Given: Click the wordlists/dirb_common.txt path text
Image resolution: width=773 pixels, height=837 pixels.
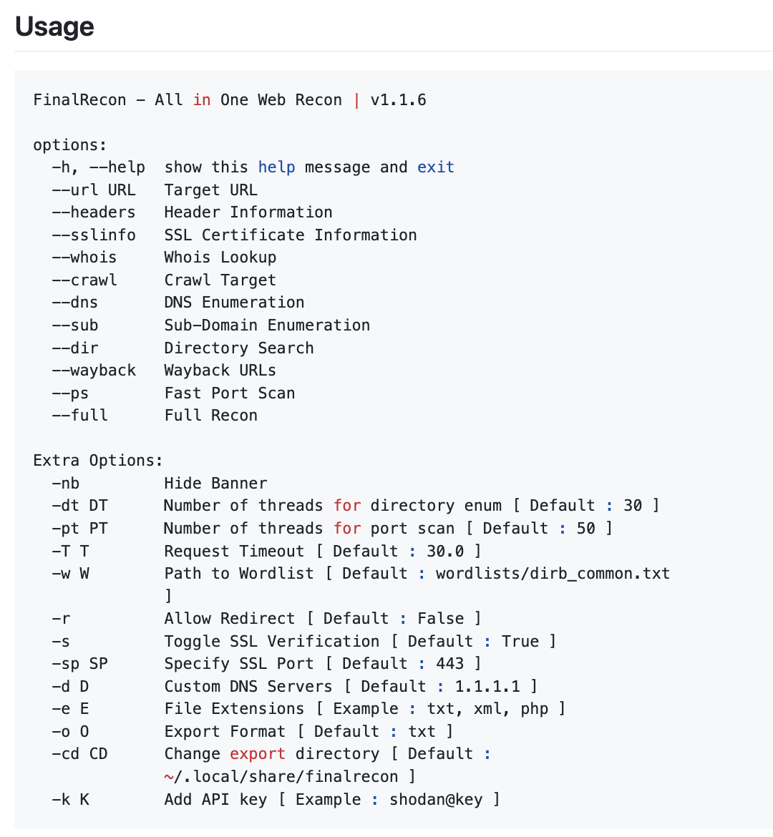Looking at the screenshot, I should 553,573.
